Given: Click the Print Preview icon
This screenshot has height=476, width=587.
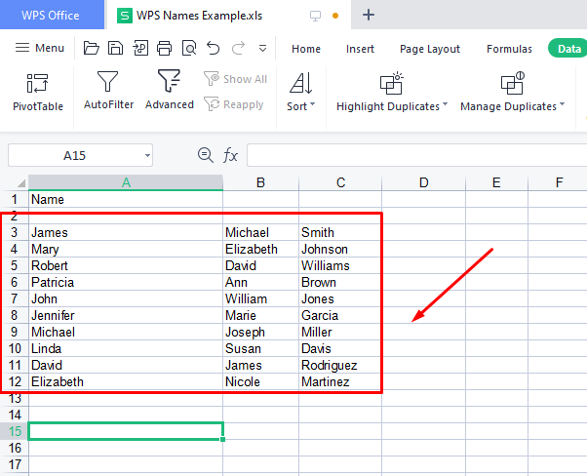Looking at the screenshot, I should [x=189, y=48].
